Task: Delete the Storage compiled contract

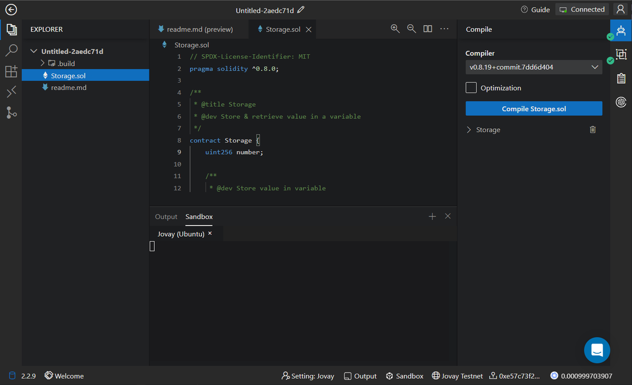Action: [592, 129]
